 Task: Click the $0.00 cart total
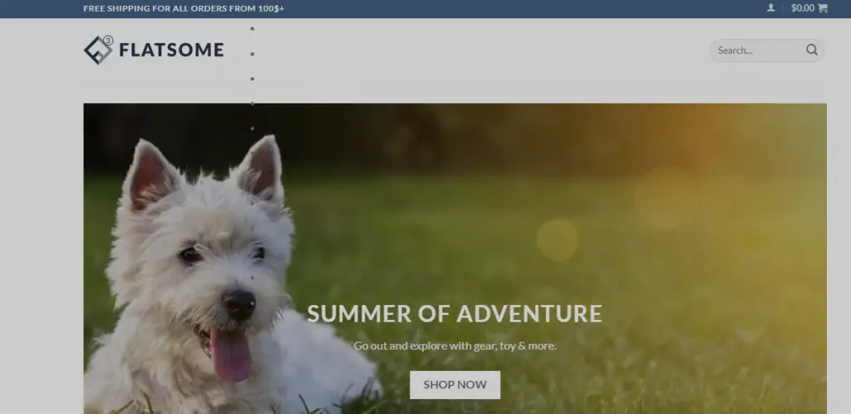pyautogui.click(x=802, y=7)
